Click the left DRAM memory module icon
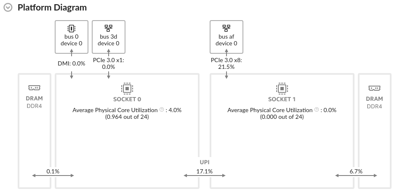 (34, 88)
